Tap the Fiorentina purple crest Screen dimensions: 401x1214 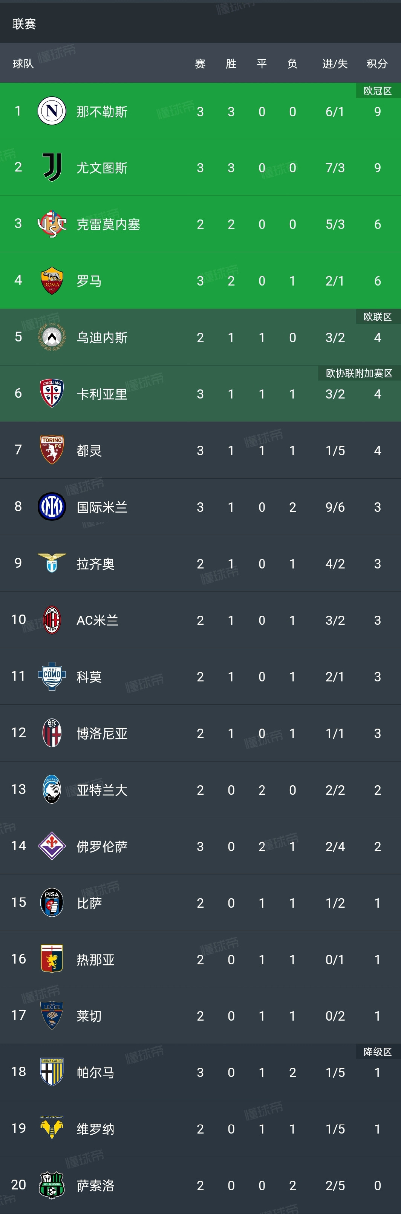point(52,846)
